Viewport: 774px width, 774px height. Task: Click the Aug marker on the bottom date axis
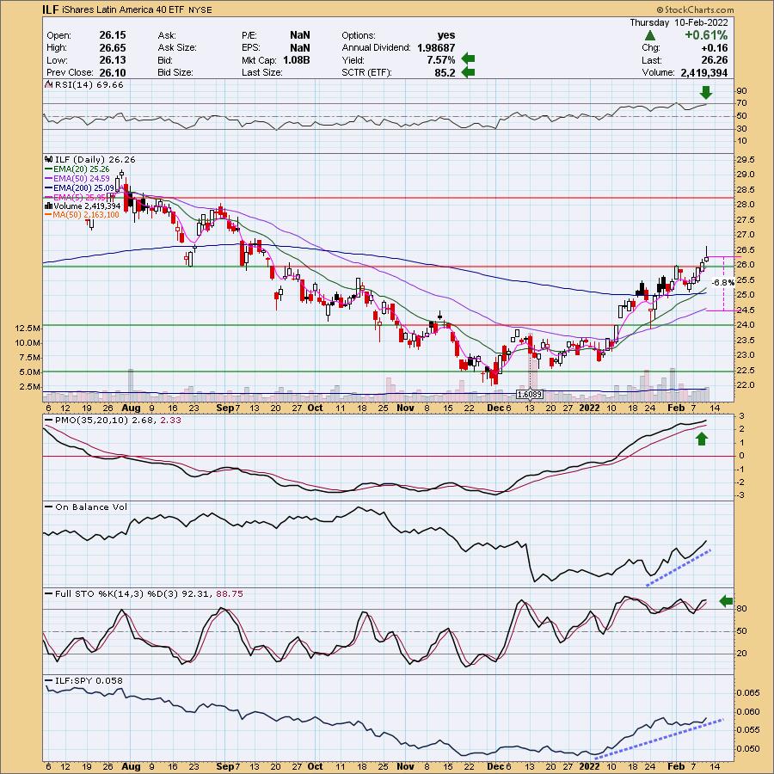(x=132, y=766)
